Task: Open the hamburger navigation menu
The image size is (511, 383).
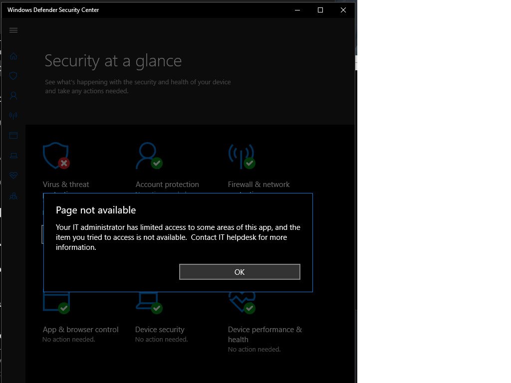Action: pyautogui.click(x=13, y=30)
